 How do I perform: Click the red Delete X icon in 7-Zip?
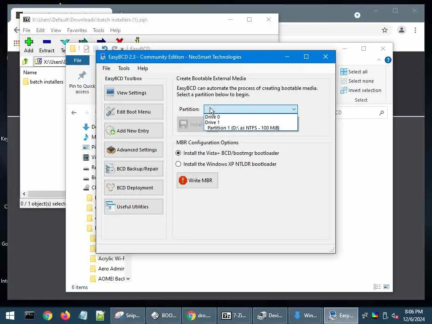coord(119,41)
